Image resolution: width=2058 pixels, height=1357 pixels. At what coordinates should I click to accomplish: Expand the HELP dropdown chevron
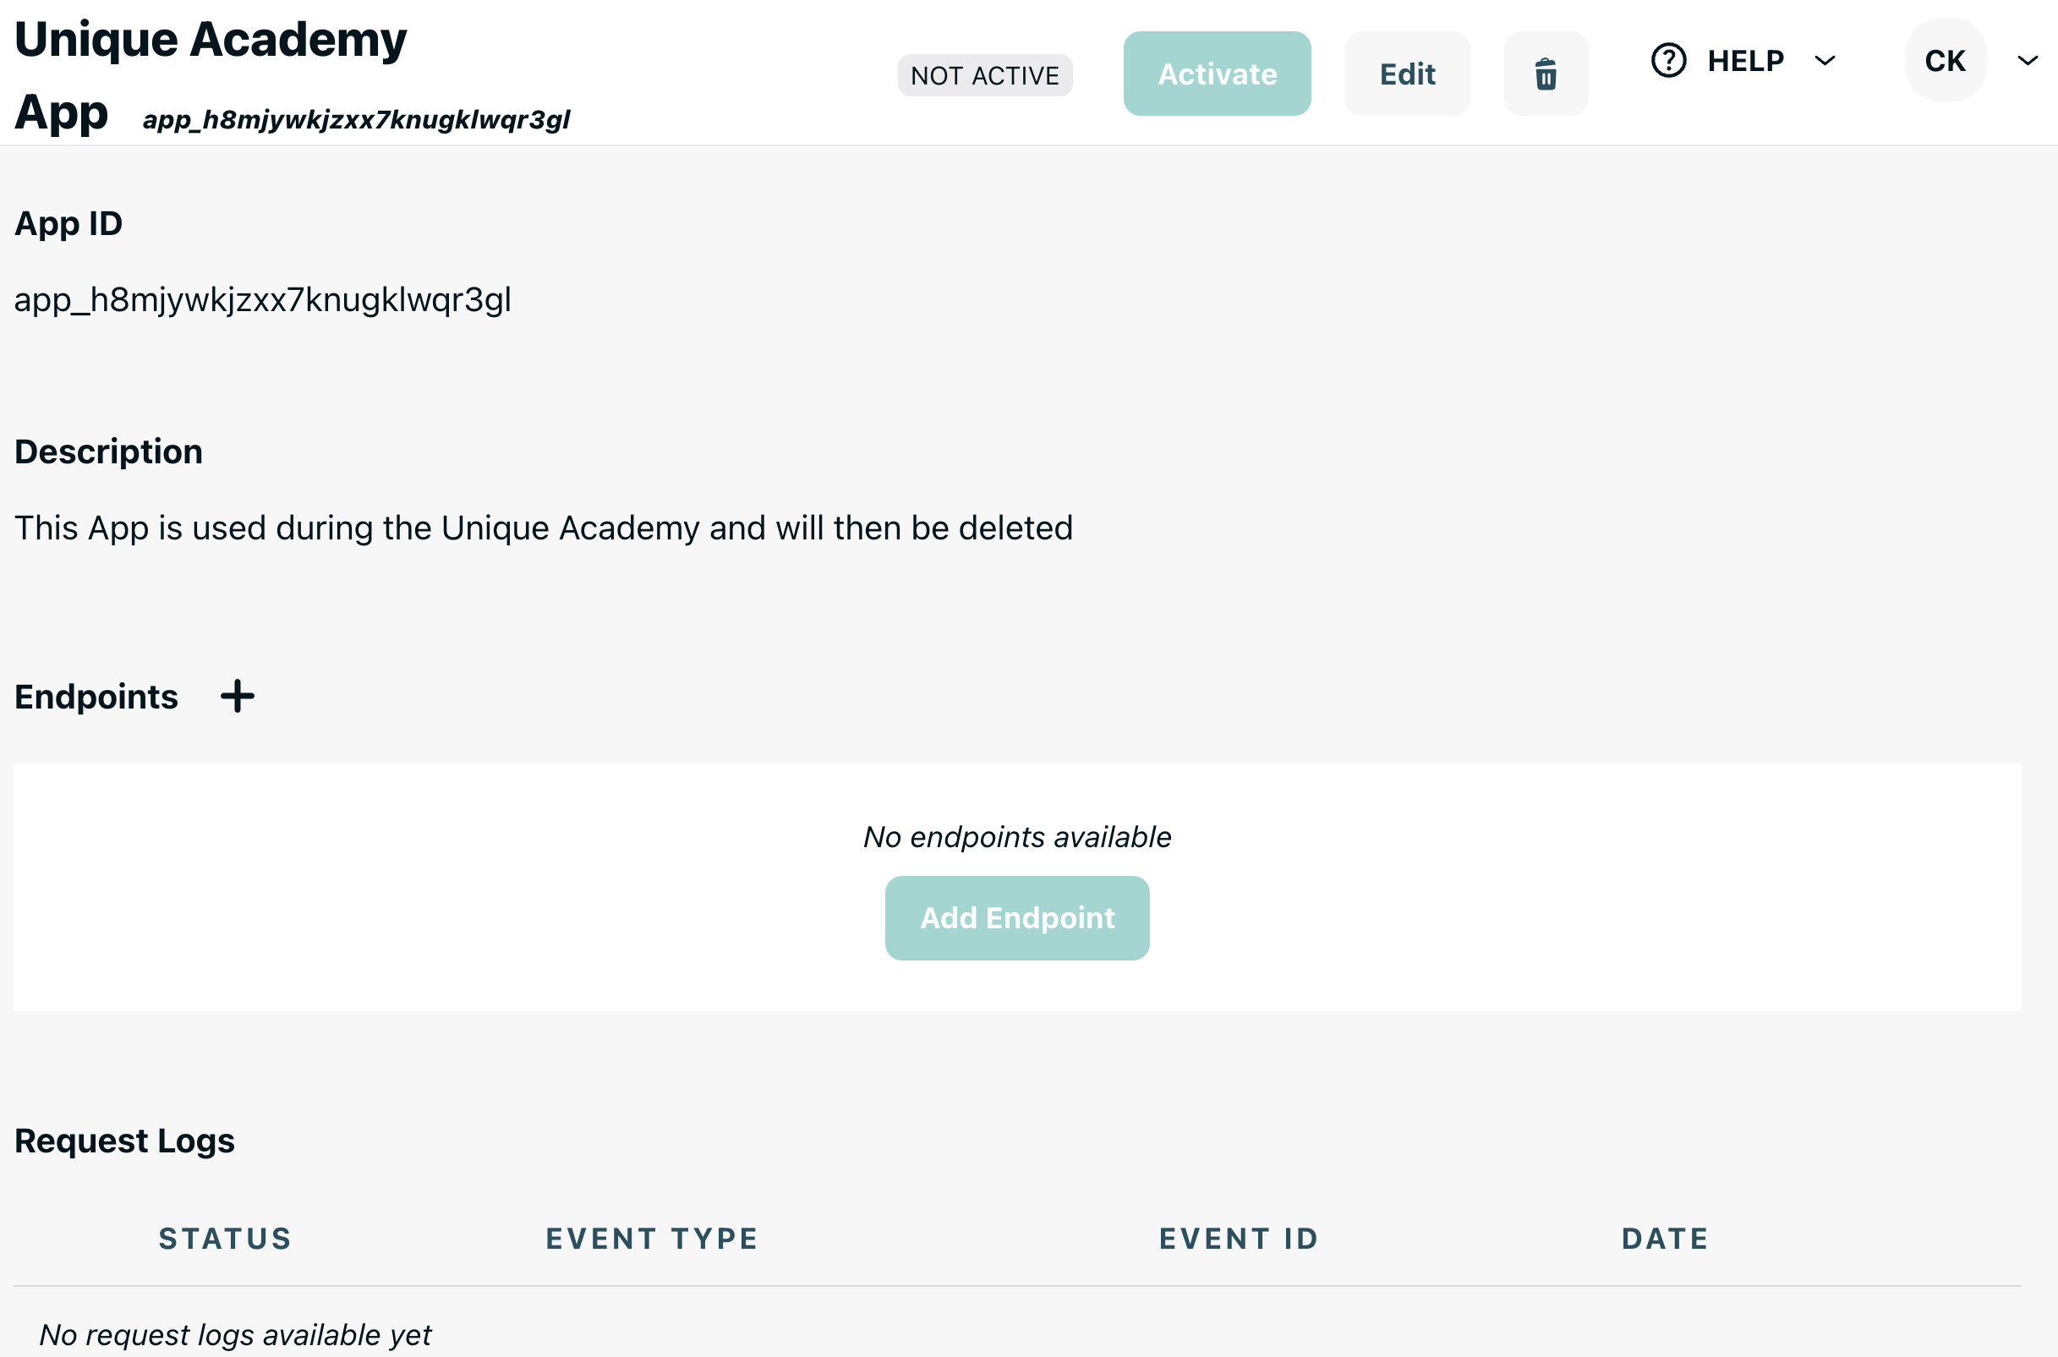[1825, 61]
